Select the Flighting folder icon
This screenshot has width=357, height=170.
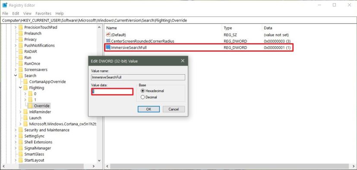25,88
